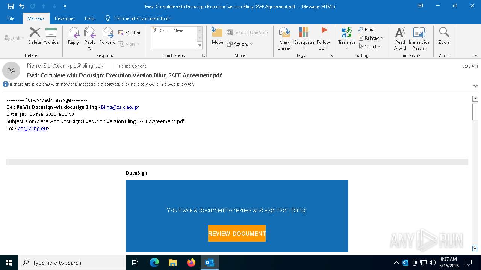Image resolution: width=481 pixels, height=270 pixels.
Task: Click the Save icon in title bar
Action: 11,6
